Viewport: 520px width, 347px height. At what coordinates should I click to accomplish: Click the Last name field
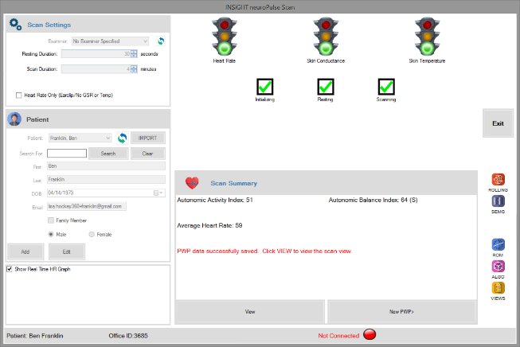pos(106,179)
